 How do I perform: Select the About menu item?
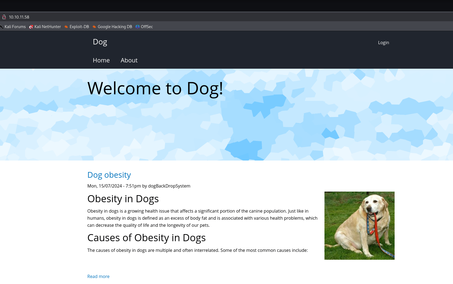(x=129, y=60)
